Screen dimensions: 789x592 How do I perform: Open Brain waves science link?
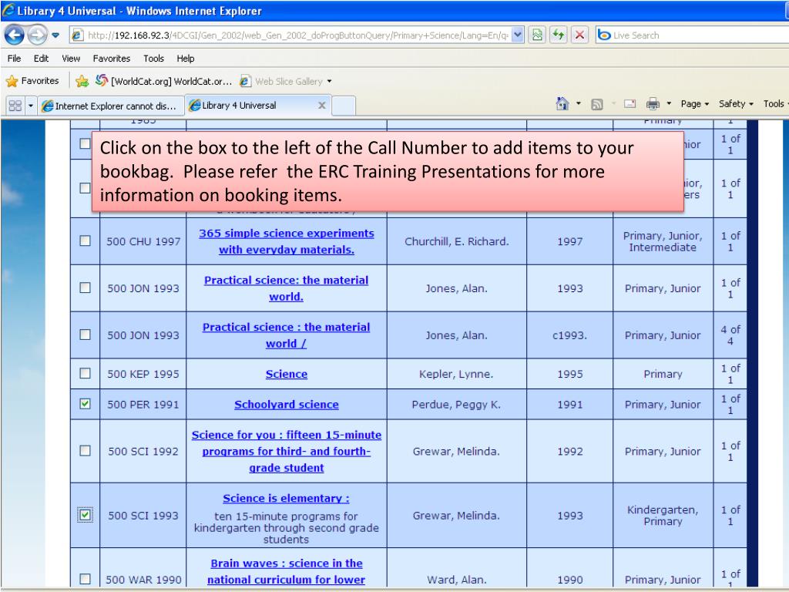point(287,571)
